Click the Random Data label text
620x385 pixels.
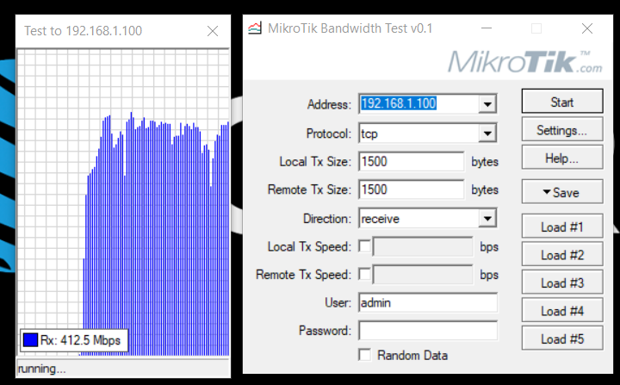click(x=412, y=356)
